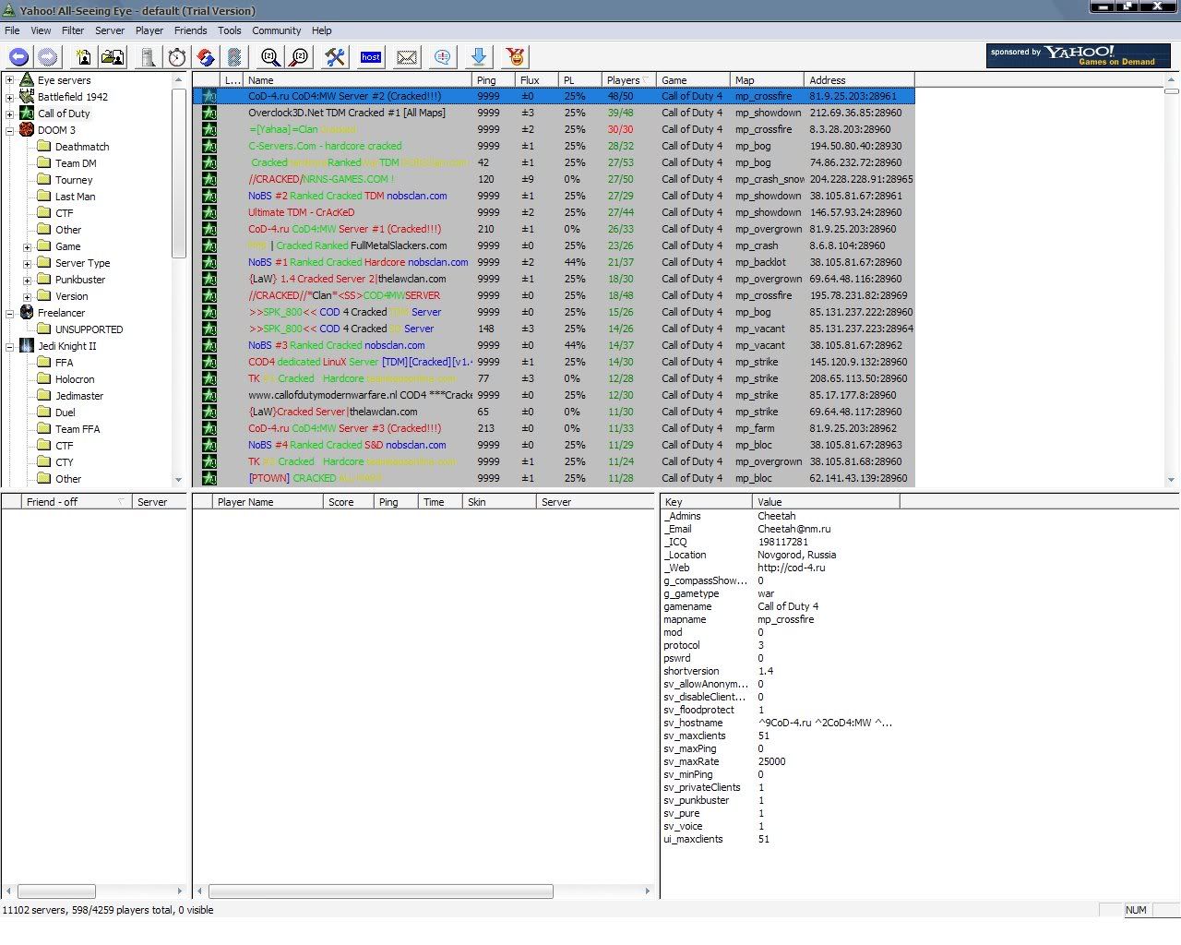Click the blue download arrow icon
This screenshot has height=945, width=1181.
pyautogui.click(x=479, y=57)
